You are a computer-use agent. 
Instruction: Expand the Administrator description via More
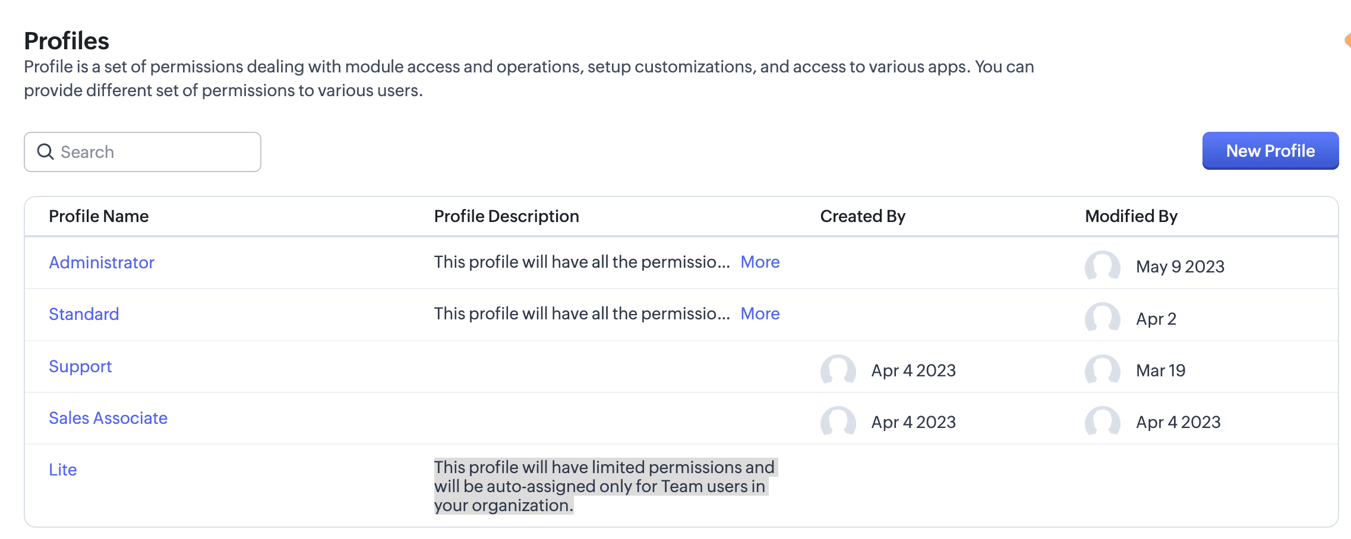point(760,262)
